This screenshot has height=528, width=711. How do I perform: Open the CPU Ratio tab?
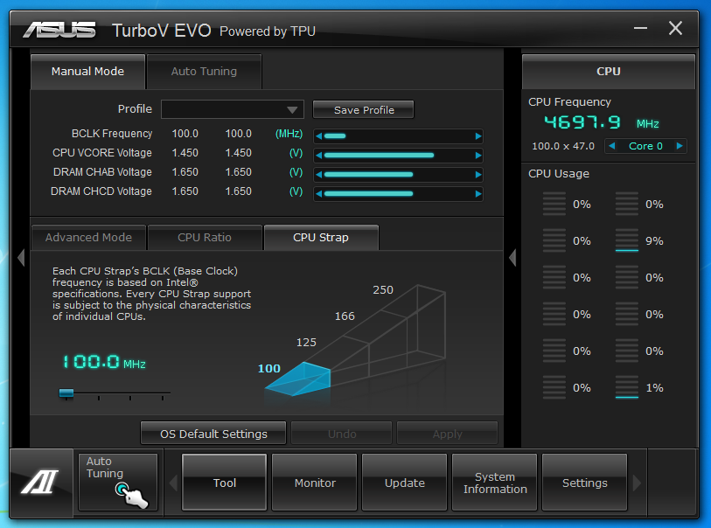[x=205, y=238]
